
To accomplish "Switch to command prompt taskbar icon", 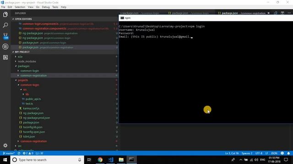I will (x=131, y=160).
